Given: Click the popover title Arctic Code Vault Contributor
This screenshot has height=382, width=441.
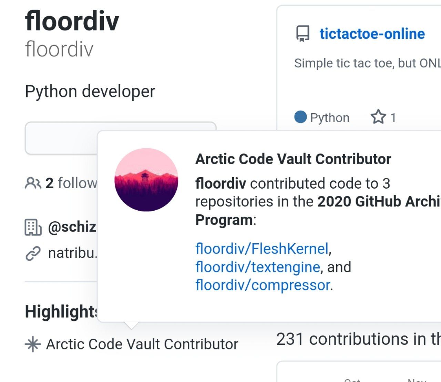Looking at the screenshot, I should pyautogui.click(x=293, y=159).
